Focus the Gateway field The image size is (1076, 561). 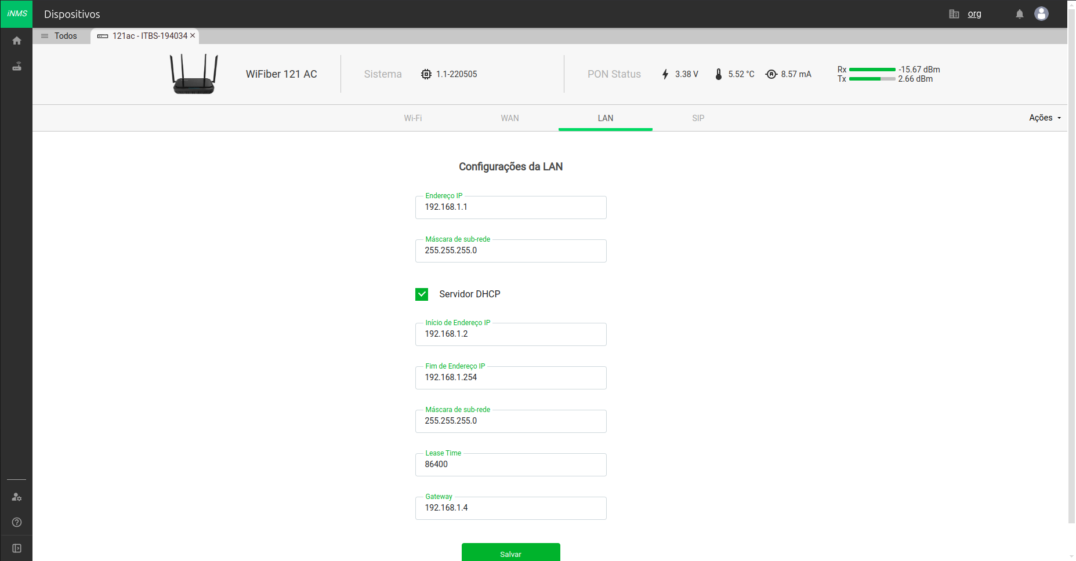tap(511, 508)
